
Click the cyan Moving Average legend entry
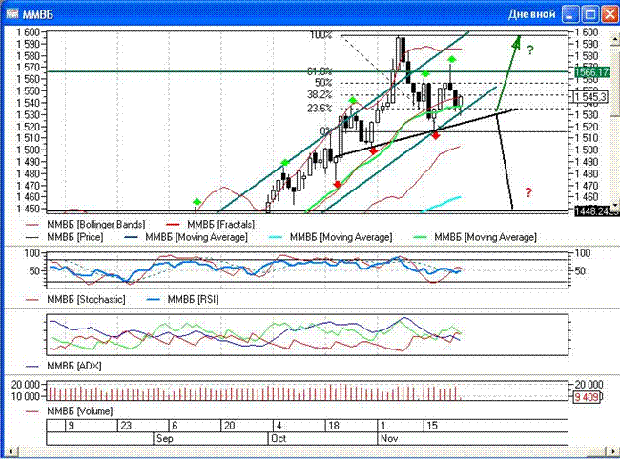tap(331, 237)
